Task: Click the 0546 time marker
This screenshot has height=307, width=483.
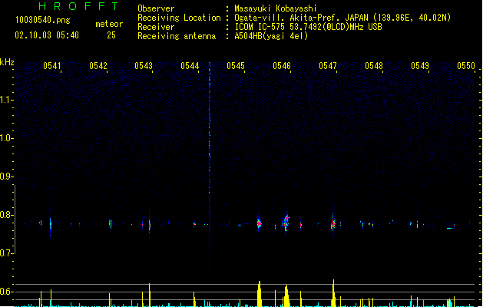Action: 282,66
